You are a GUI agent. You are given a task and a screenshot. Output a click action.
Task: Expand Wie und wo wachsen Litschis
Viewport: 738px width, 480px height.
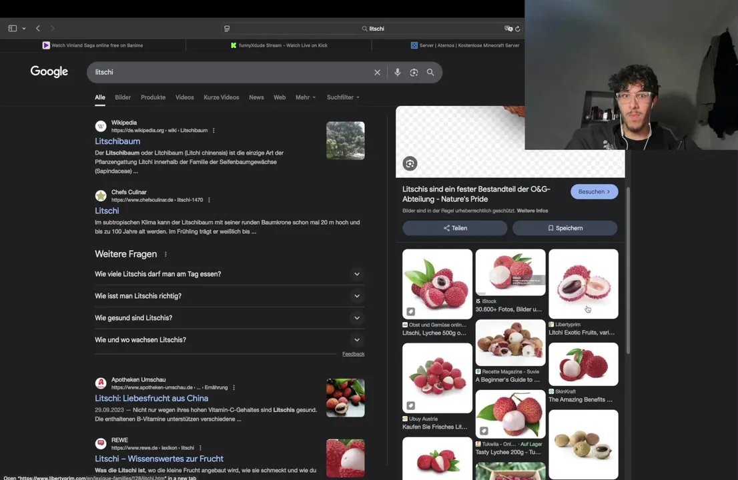click(230, 340)
